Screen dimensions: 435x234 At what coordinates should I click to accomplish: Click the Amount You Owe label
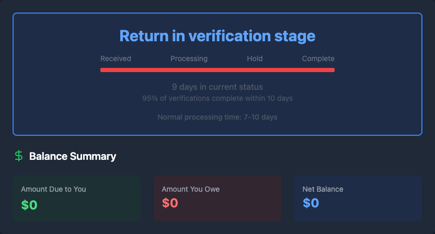point(190,189)
